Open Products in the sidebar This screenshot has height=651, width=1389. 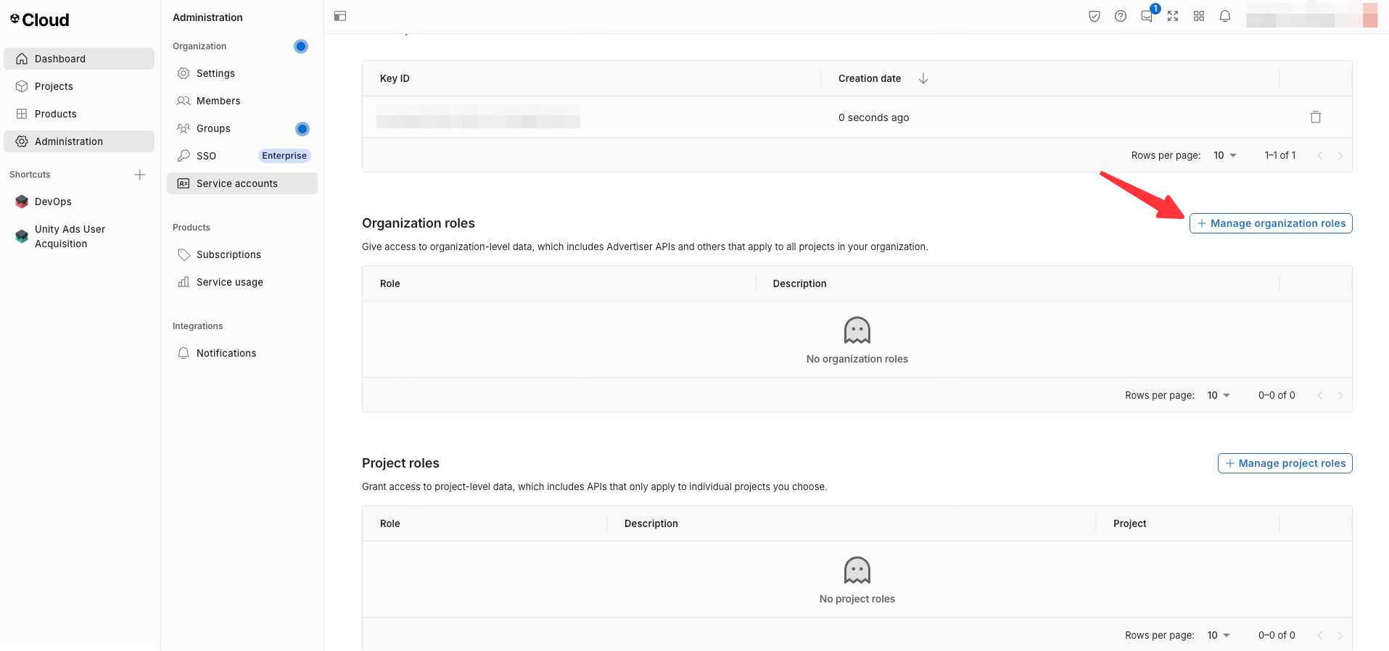point(79,114)
